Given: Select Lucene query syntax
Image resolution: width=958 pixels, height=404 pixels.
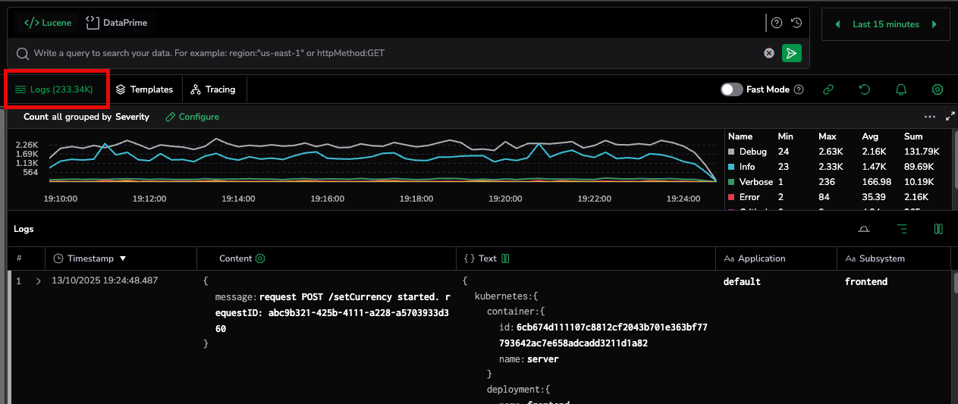Looking at the screenshot, I should 48,23.
